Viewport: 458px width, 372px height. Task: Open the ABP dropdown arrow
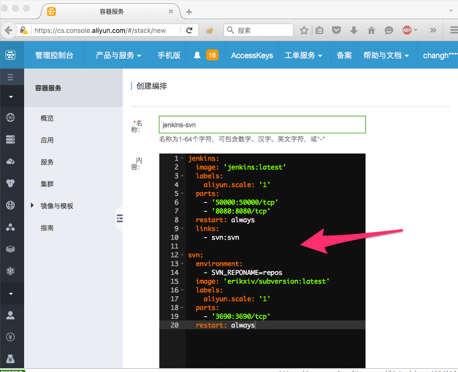(x=415, y=30)
